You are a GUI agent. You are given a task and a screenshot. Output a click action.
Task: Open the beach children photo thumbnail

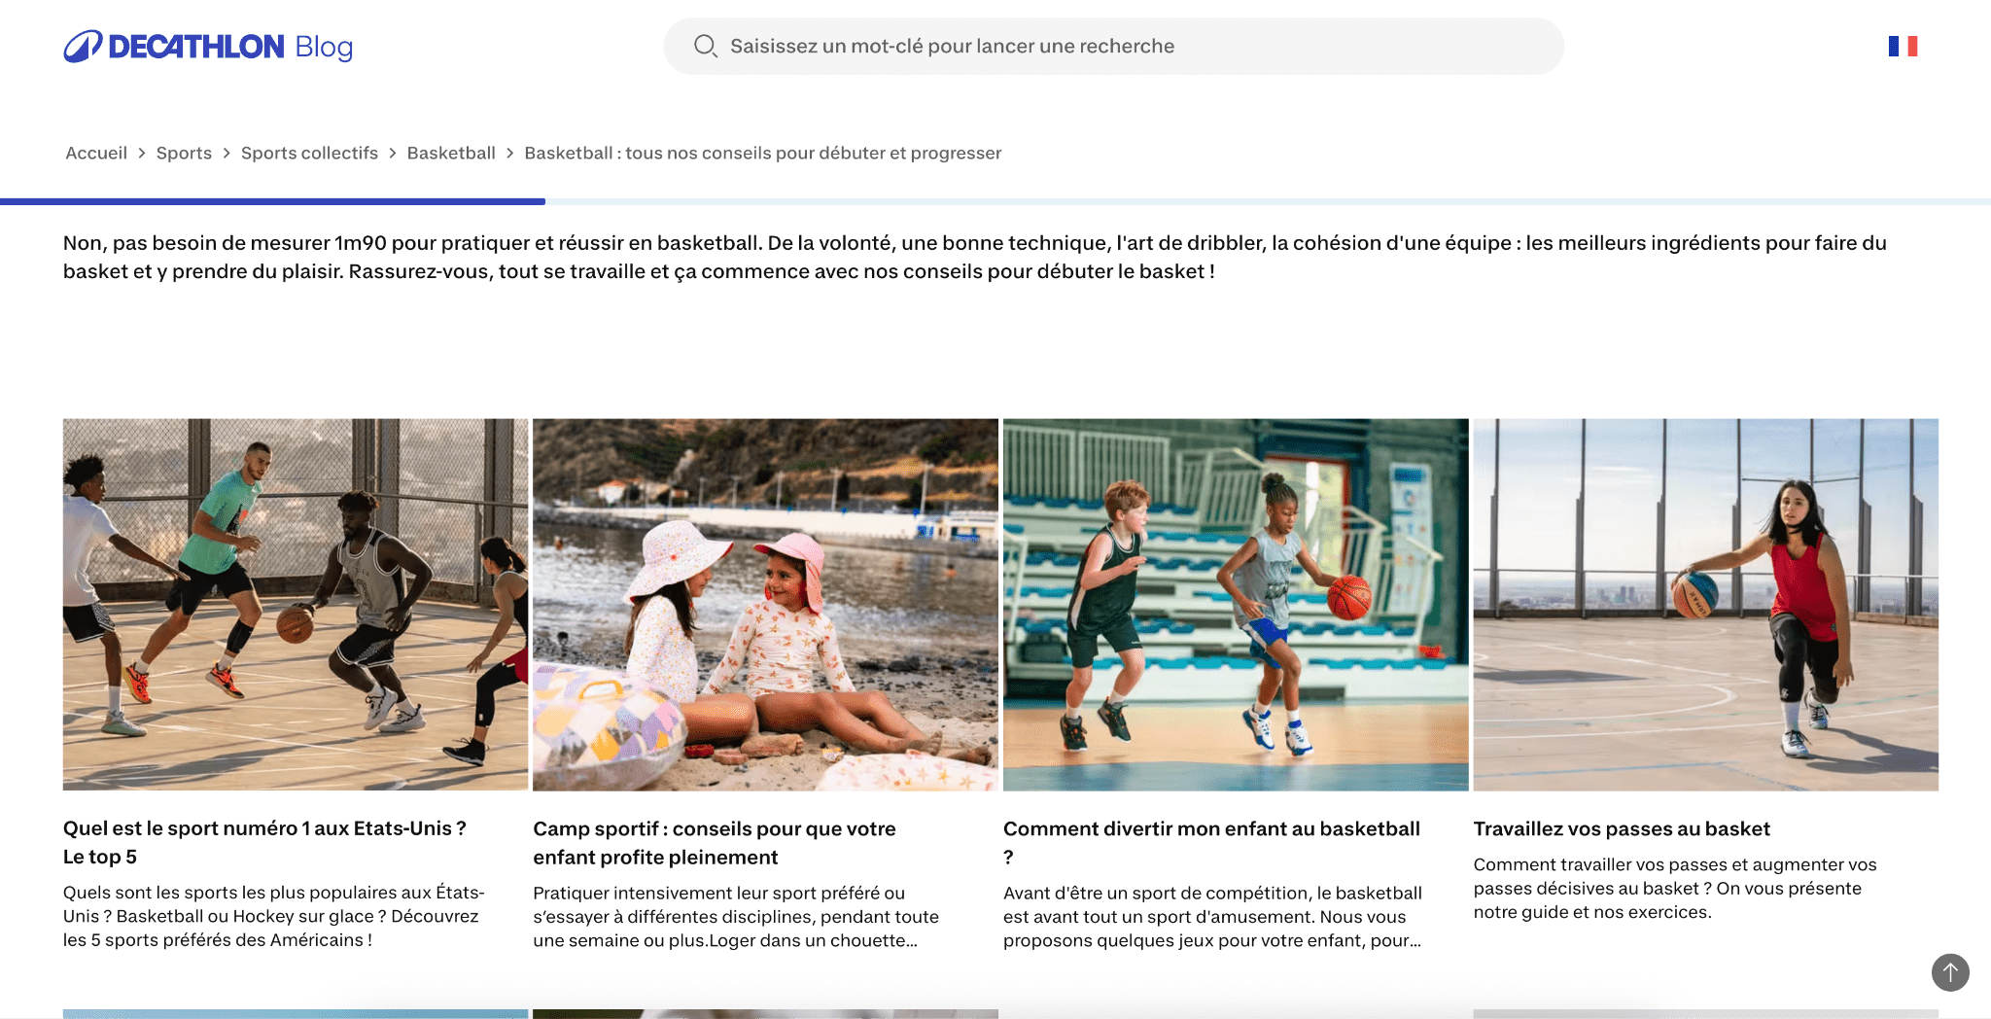(x=765, y=605)
